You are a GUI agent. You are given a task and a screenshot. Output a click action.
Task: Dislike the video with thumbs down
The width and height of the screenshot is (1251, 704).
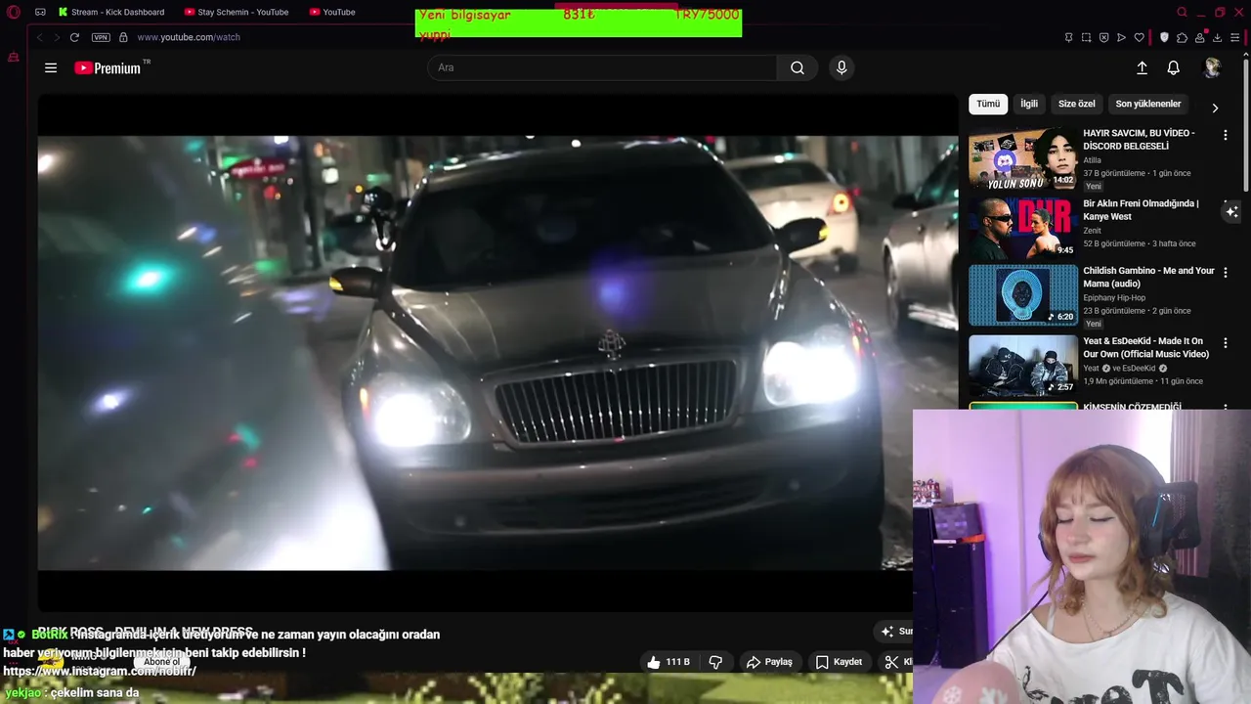click(x=715, y=662)
